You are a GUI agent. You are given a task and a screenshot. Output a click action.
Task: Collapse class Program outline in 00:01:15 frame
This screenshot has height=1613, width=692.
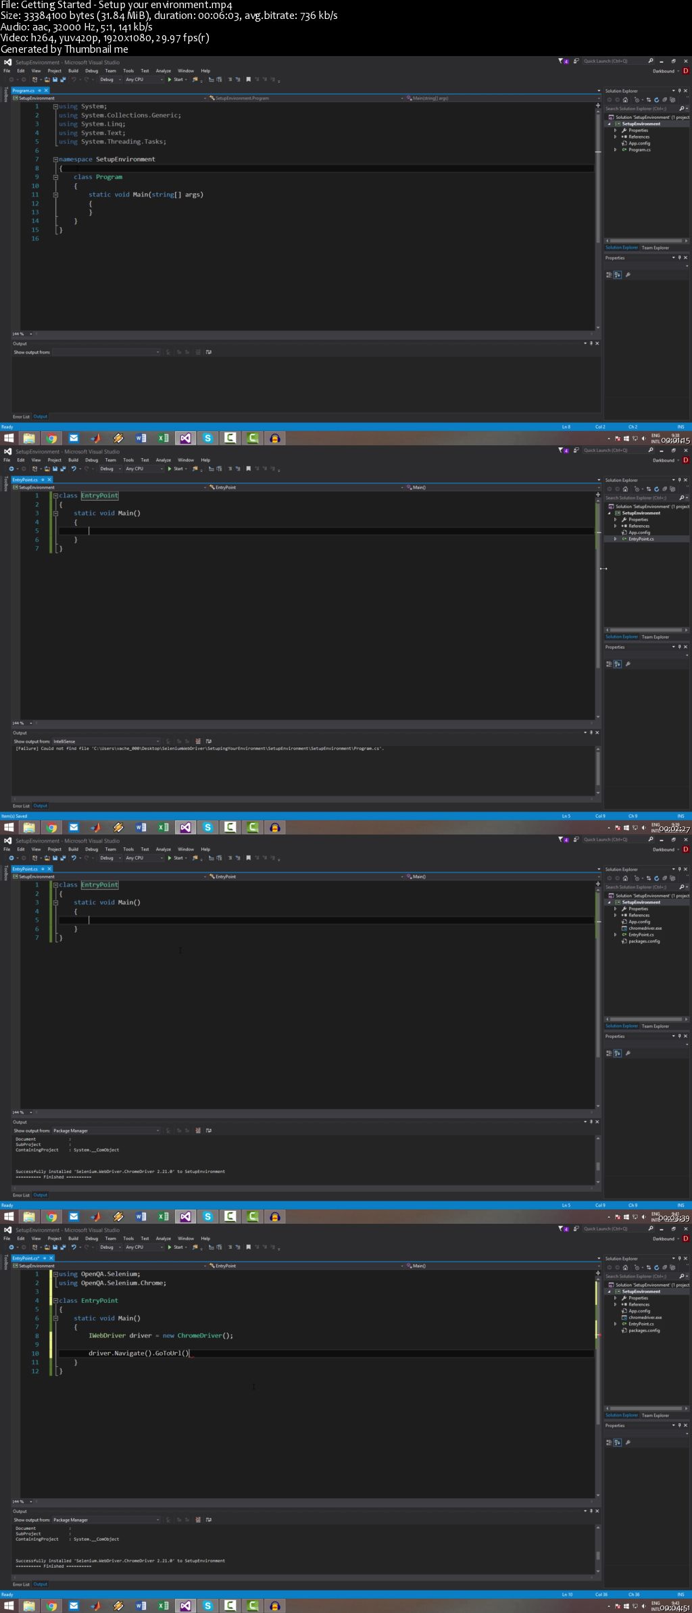click(x=55, y=177)
